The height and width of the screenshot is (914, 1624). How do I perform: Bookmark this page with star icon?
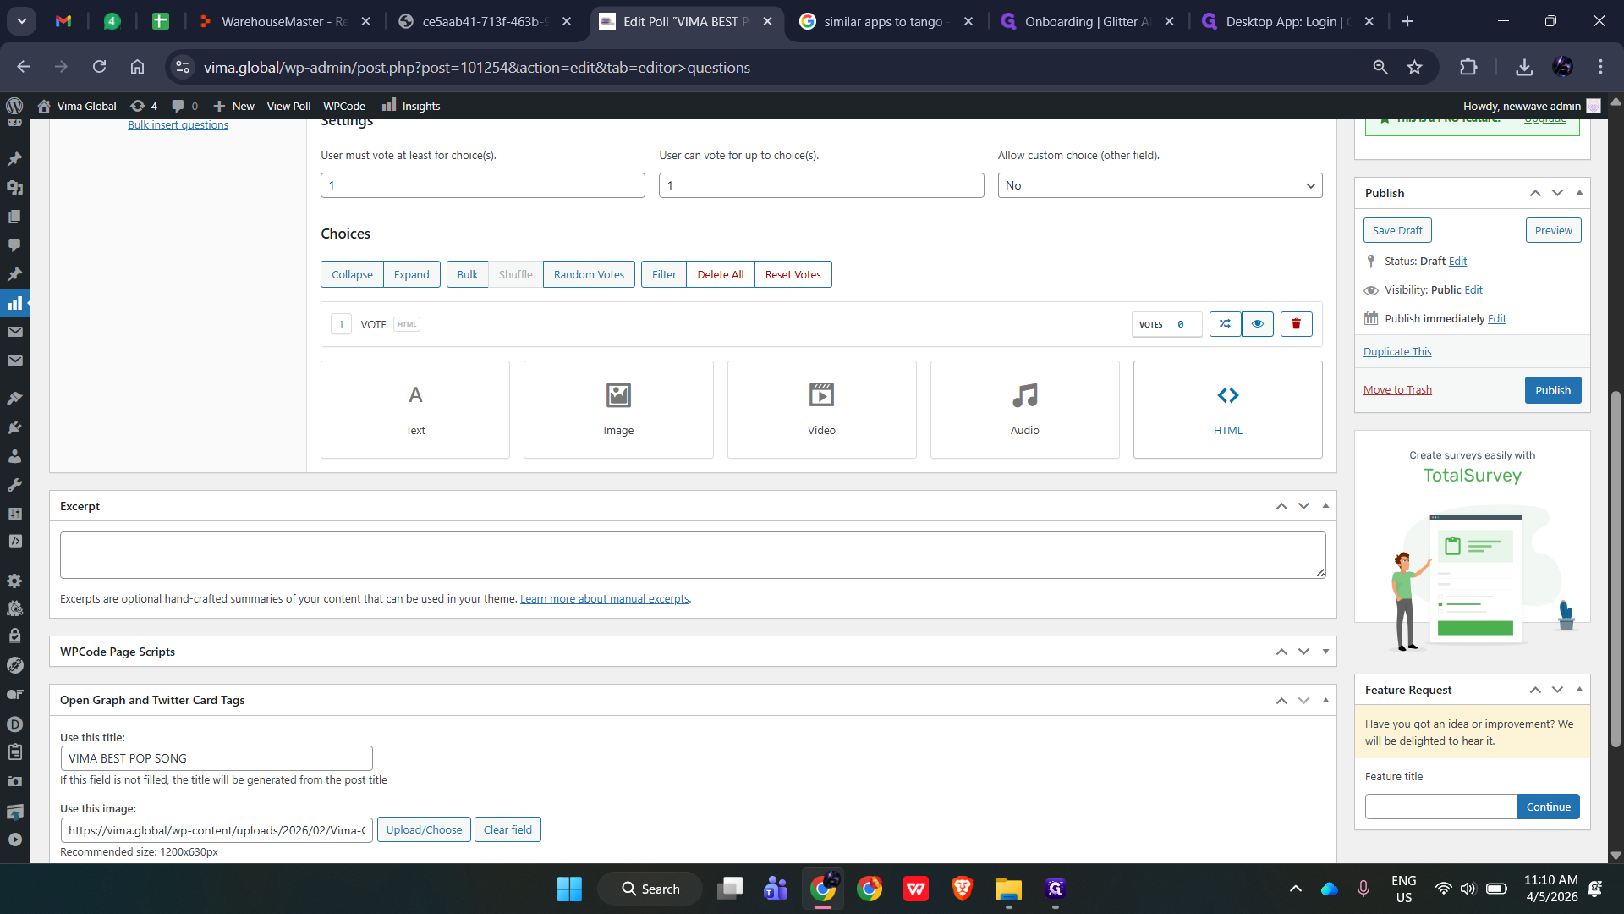(x=1414, y=67)
